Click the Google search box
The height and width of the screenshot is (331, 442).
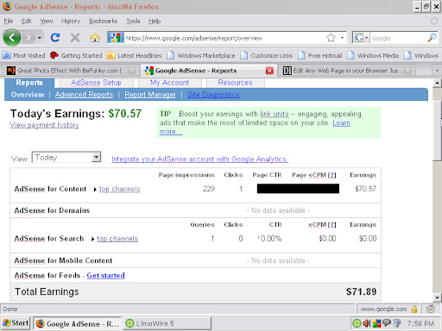[x=399, y=38]
